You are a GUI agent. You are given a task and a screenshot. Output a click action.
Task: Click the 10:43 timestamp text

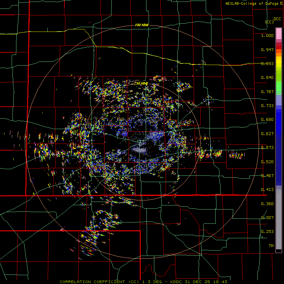220,282
